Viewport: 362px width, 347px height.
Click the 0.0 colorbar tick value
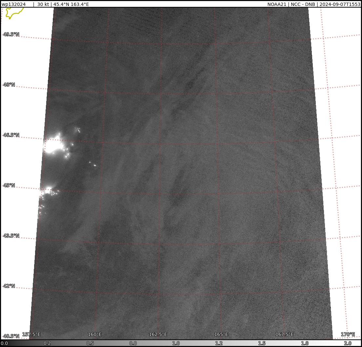point(4,343)
